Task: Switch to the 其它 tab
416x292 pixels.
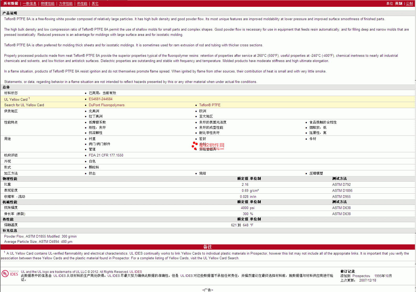Action: (x=95, y=4)
